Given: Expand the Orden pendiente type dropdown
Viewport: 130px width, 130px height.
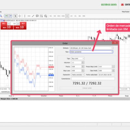Looking at the screenshot, I should coord(91,52).
